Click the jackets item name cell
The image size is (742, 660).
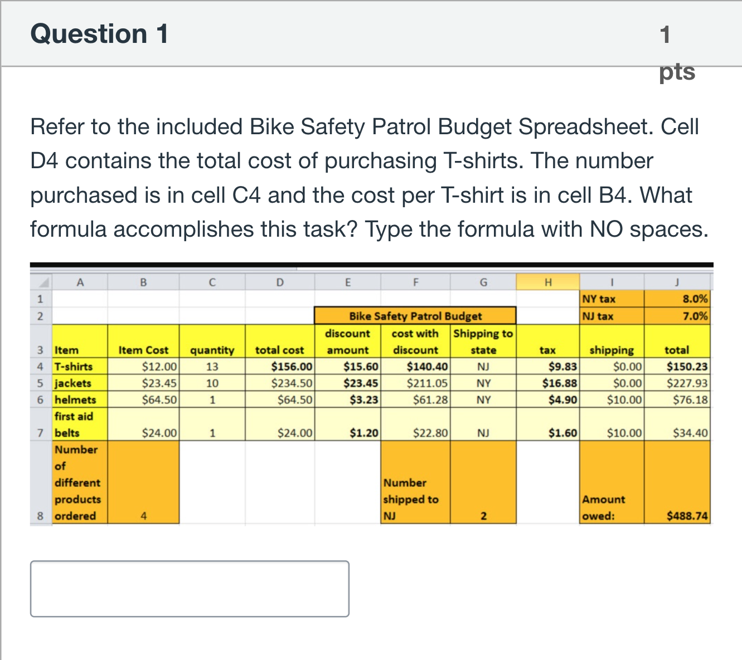pyautogui.click(x=80, y=383)
